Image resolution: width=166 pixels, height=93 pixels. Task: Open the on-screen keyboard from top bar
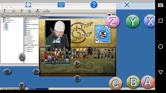point(61,5)
